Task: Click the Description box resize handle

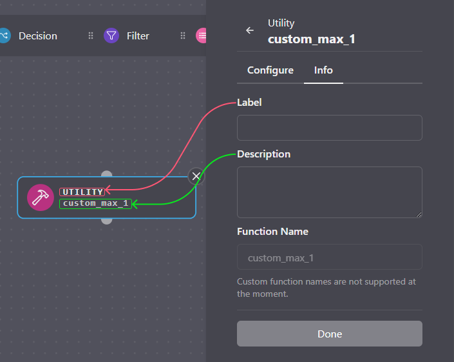Action: click(x=419, y=215)
